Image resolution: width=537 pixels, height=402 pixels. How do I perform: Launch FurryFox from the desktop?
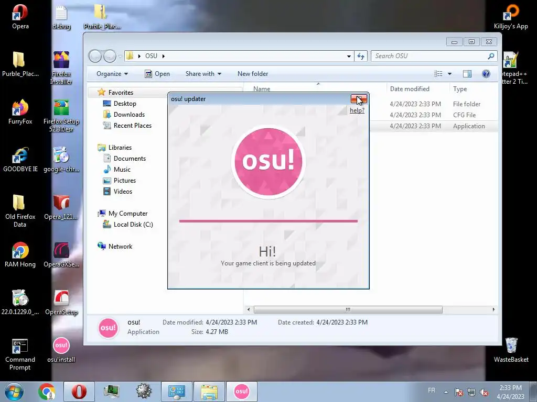[x=20, y=111]
